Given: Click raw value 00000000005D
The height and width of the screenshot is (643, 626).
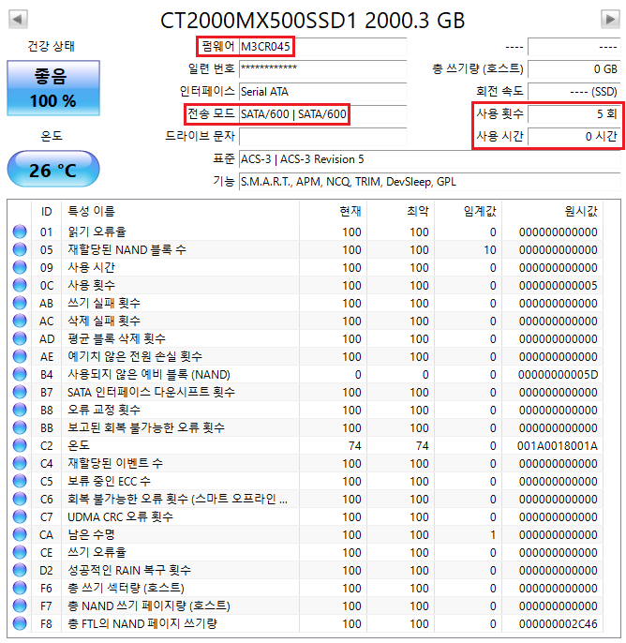Looking at the screenshot, I should point(558,374).
